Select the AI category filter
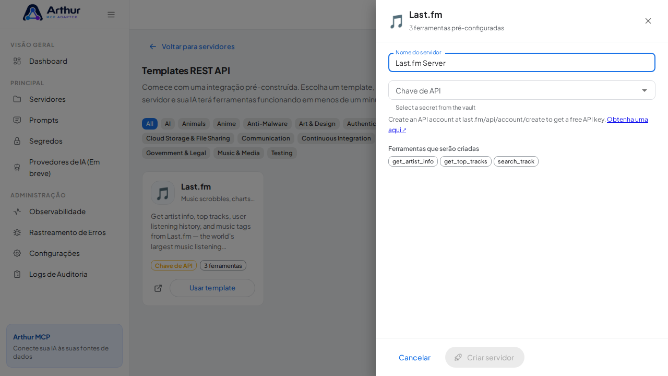 tap(168, 124)
